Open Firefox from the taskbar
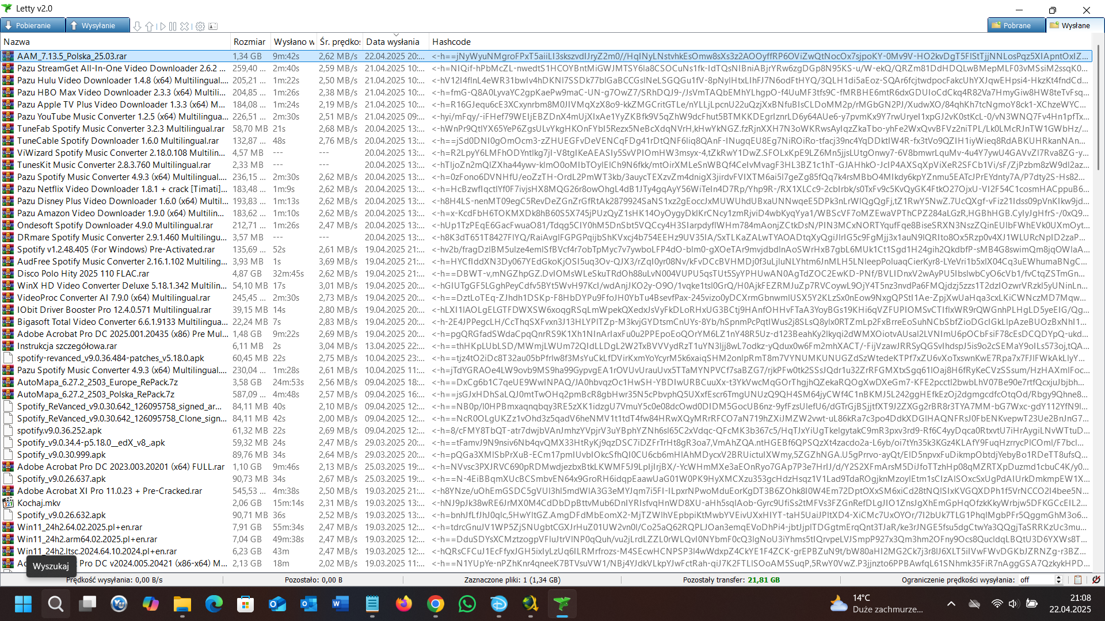Viewport: 1105px width, 621px height. point(404,604)
